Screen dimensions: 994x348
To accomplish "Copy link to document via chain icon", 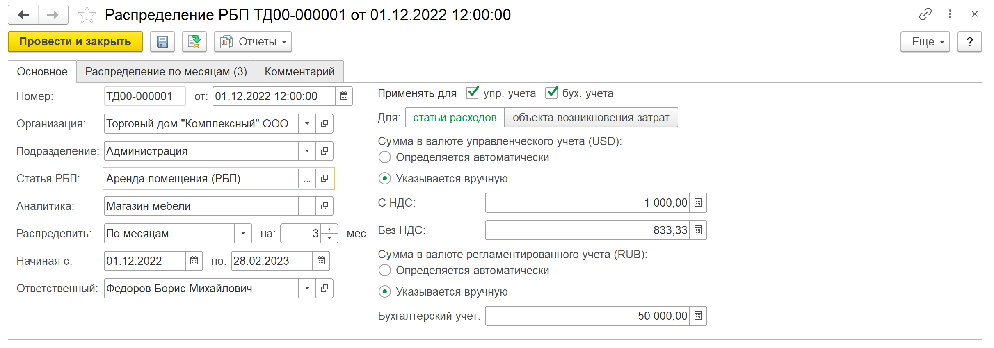I will pyautogui.click(x=925, y=14).
